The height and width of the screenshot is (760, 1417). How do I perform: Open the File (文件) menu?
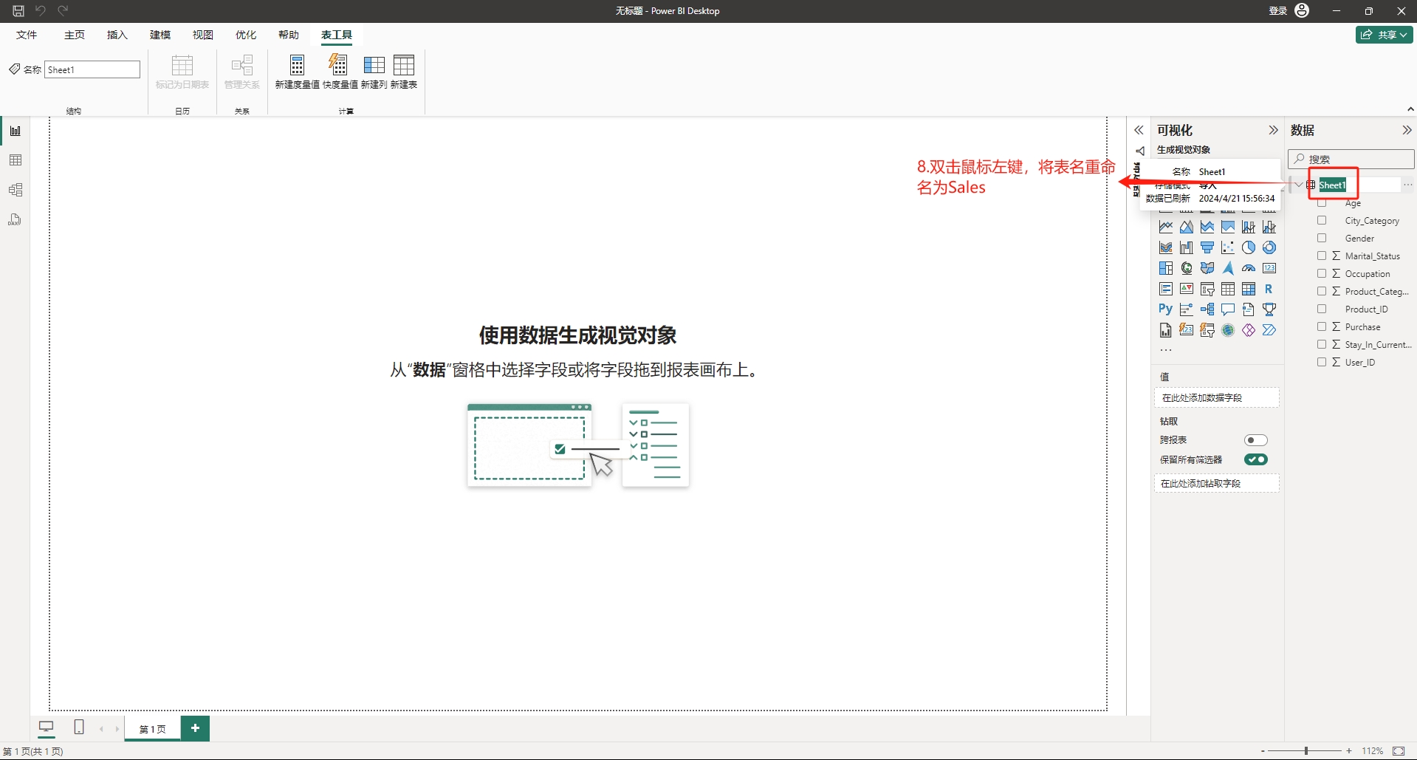point(27,35)
